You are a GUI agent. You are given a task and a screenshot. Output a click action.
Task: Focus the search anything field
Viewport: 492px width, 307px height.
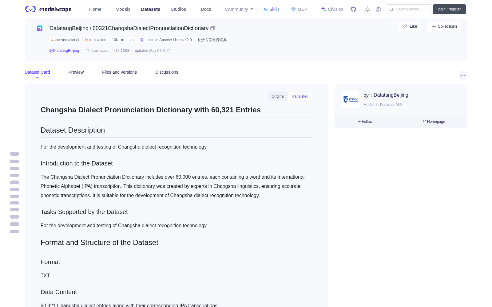point(409,9)
